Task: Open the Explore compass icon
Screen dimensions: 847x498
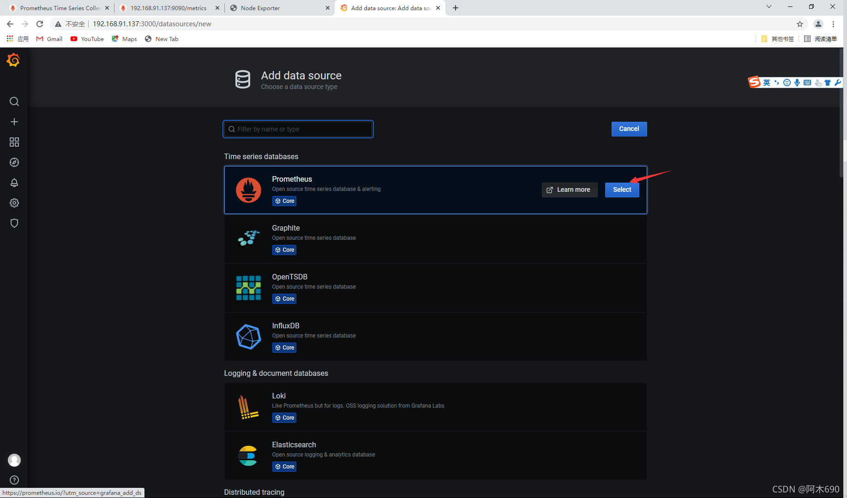Action: (14, 162)
